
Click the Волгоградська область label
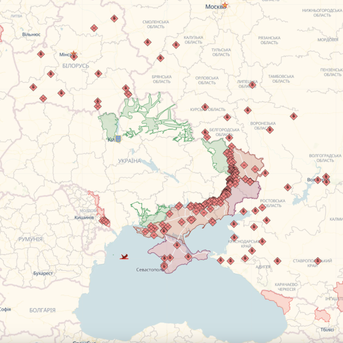(x=325, y=158)
